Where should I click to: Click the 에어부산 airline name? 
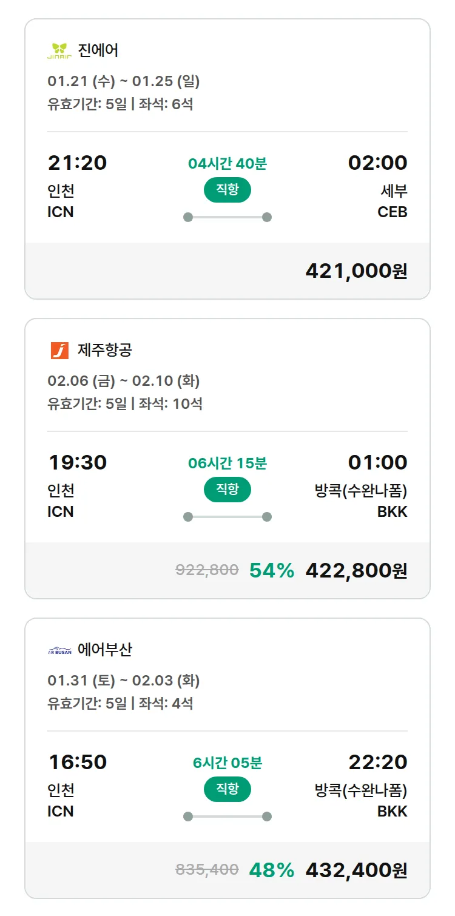[105, 650]
